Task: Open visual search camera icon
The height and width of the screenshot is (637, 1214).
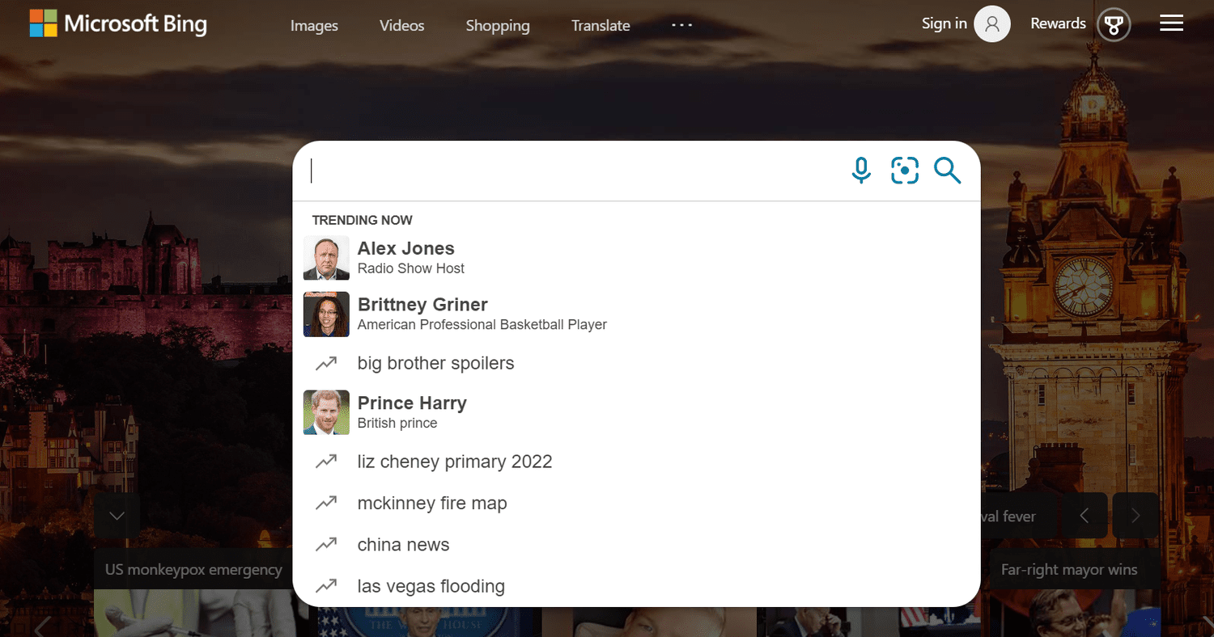Action: point(904,171)
